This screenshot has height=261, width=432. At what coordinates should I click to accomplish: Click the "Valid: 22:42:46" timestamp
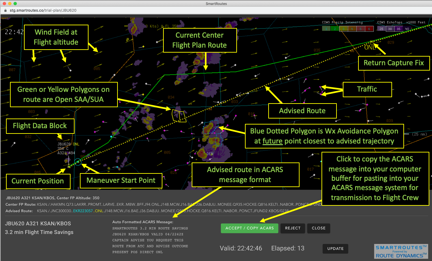(x=241, y=248)
